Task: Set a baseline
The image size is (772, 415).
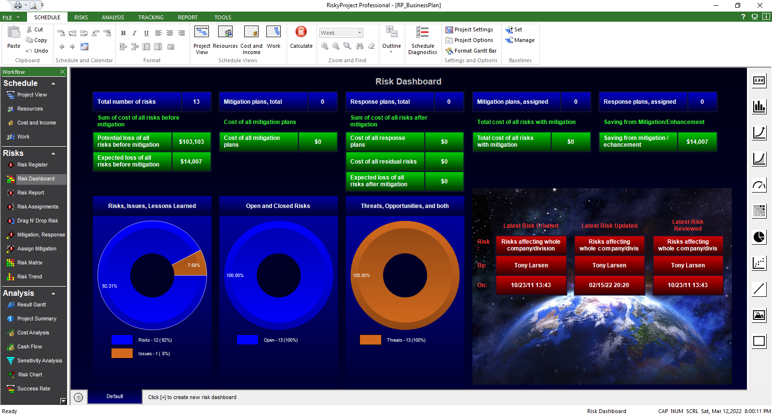Action: (x=514, y=29)
